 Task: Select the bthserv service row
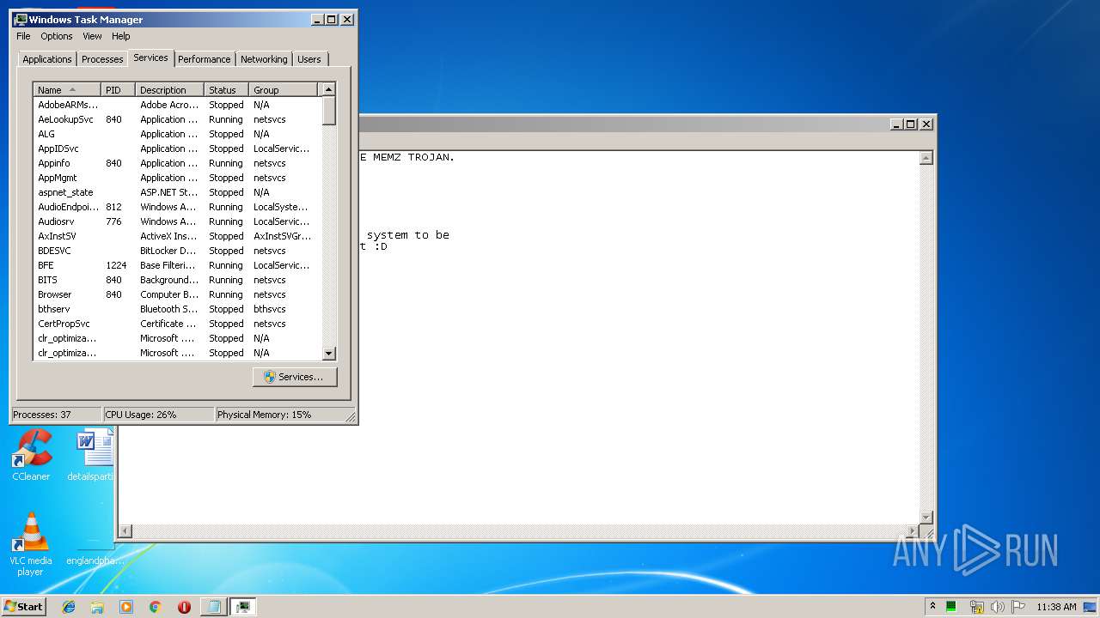point(177,309)
